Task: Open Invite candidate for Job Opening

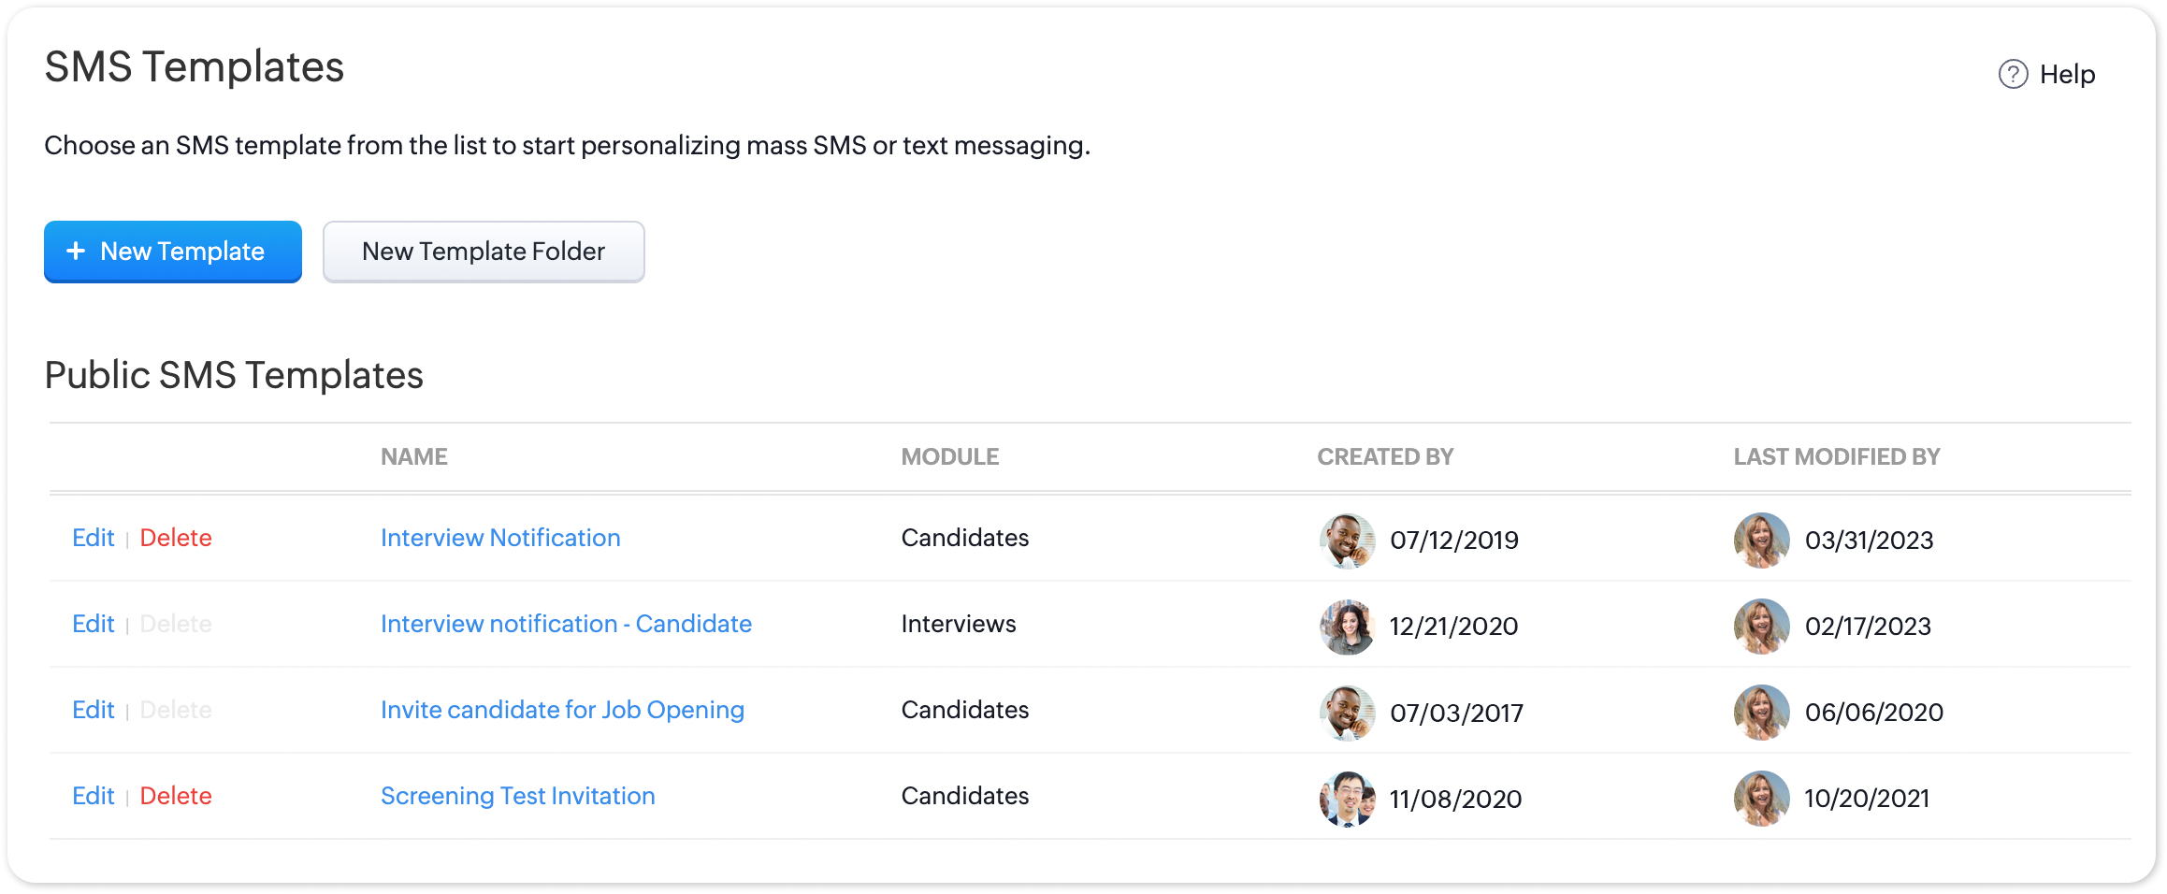Action: [562, 710]
